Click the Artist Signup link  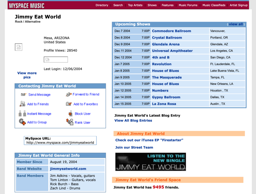coord(239,5)
